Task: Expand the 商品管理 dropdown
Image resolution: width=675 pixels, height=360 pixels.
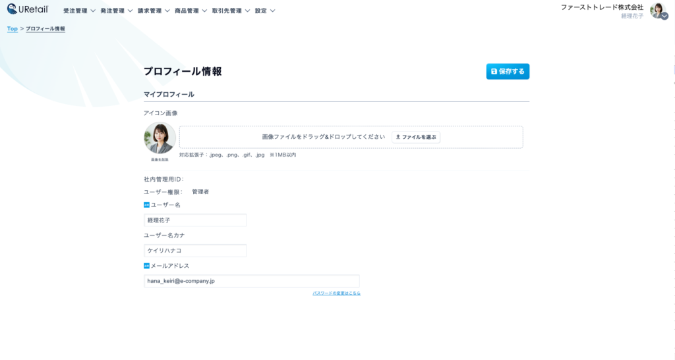Action: (191, 11)
